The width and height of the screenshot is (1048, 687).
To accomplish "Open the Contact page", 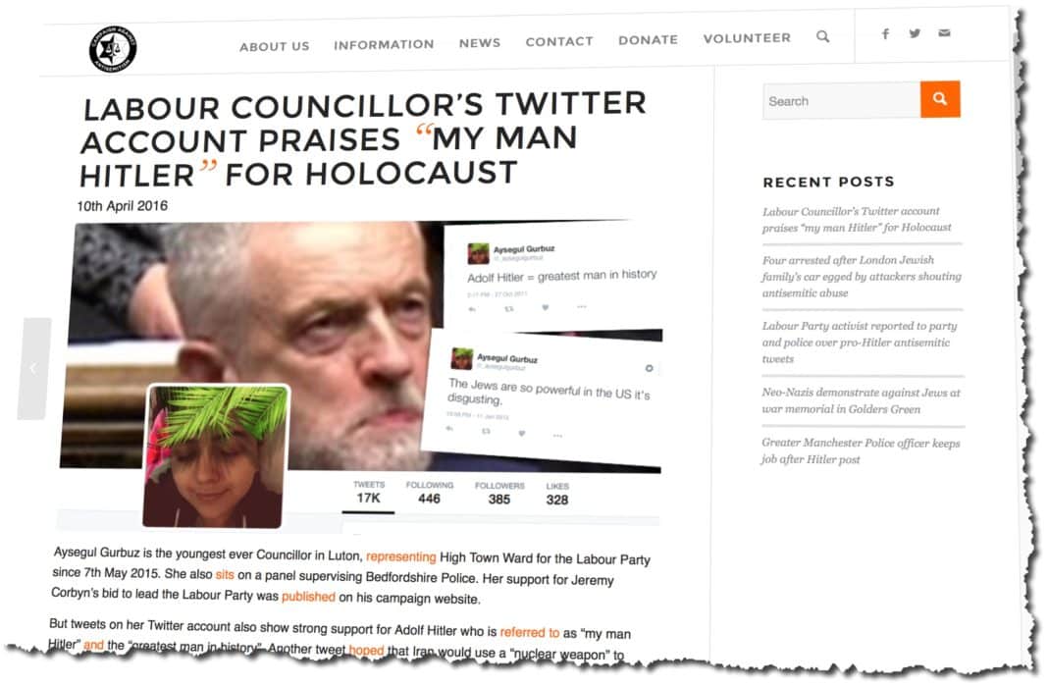I will pyautogui.click(x=559, y=41).
